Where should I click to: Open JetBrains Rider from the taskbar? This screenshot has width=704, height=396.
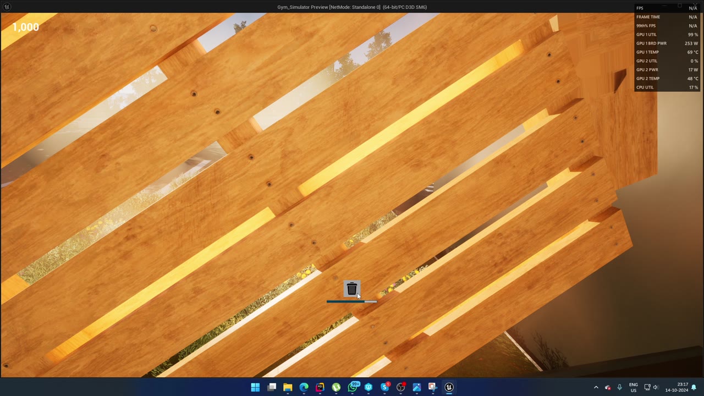click(320, 387)
